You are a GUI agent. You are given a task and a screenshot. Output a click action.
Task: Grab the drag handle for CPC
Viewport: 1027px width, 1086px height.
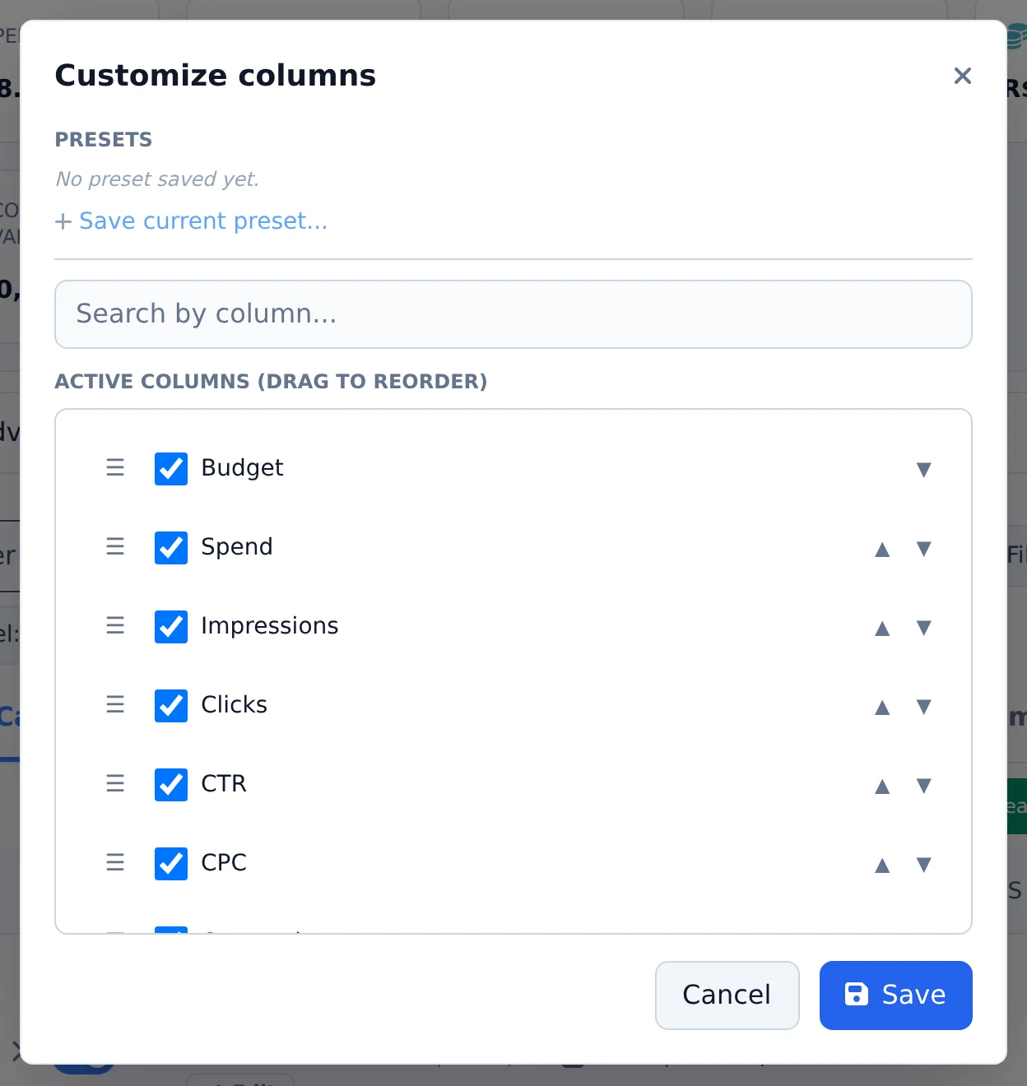tap(115, 862)
